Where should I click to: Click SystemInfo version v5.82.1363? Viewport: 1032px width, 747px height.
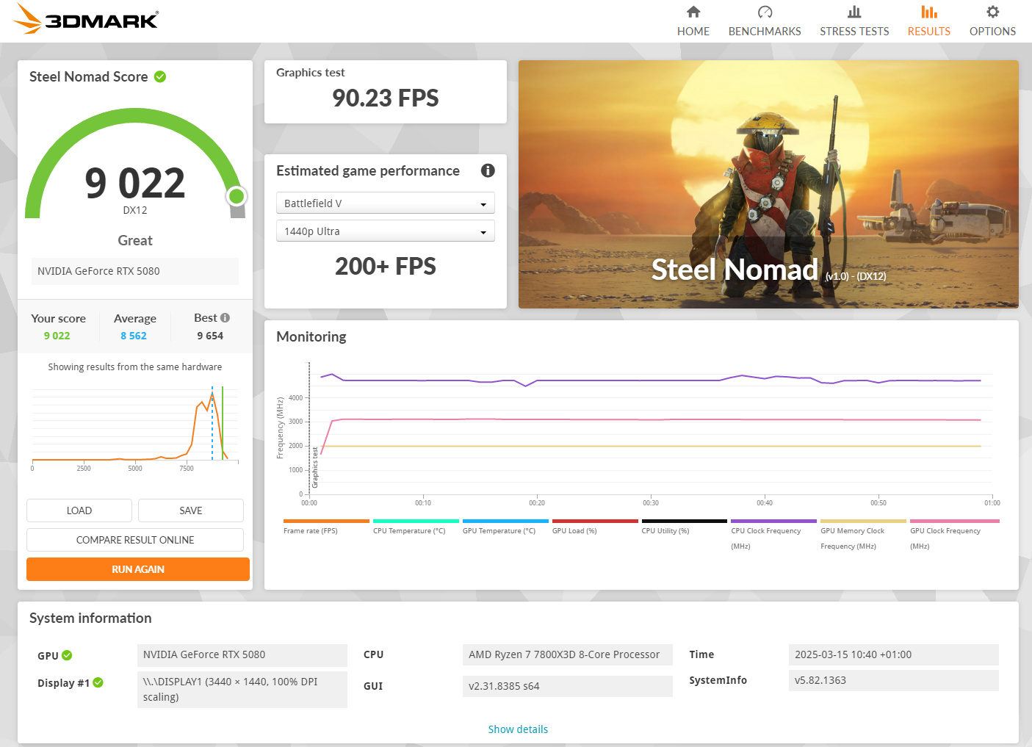893,680
